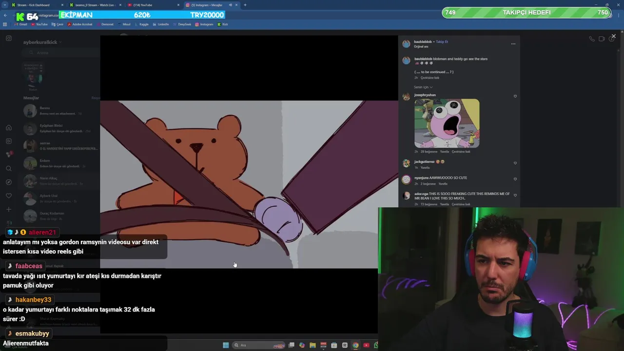The image size is (624, 351).
Task: Close the reel viewer with X
Action: click(x=613, y=36)
